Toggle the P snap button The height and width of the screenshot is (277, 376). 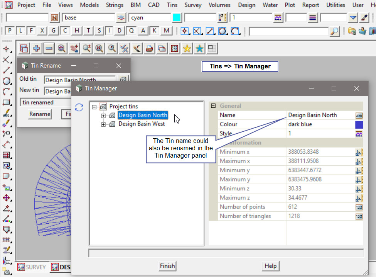[x=10, y=31]
